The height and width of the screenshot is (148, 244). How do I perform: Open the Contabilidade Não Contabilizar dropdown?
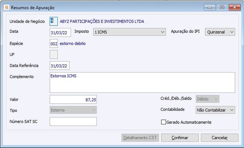215,110
